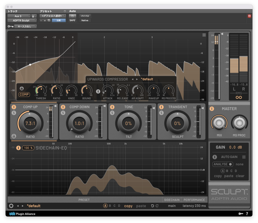Click the hamburger menu above the waveform display
The image size is (258, 223).
point(204,35)
